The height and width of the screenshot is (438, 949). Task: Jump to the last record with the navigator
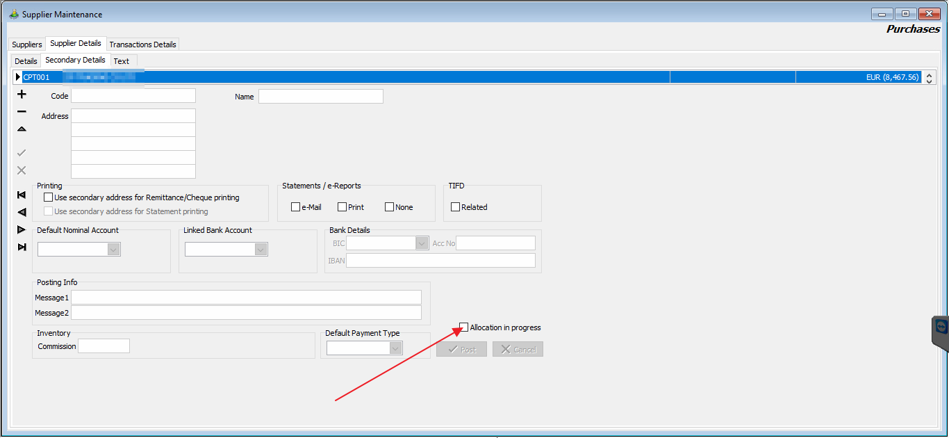point(22,247)
